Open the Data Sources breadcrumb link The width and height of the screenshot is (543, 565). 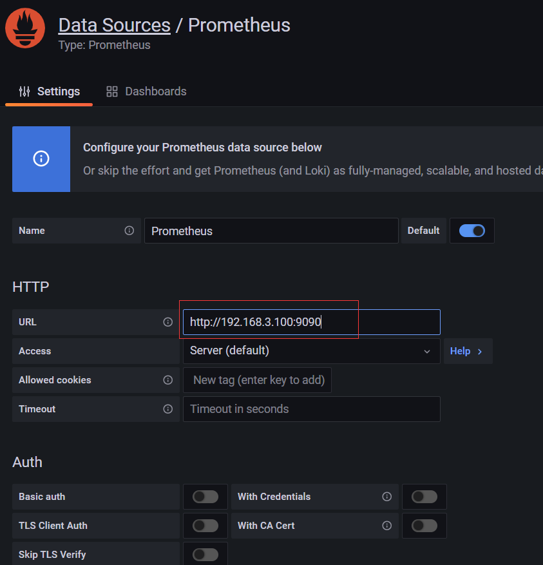114,25
